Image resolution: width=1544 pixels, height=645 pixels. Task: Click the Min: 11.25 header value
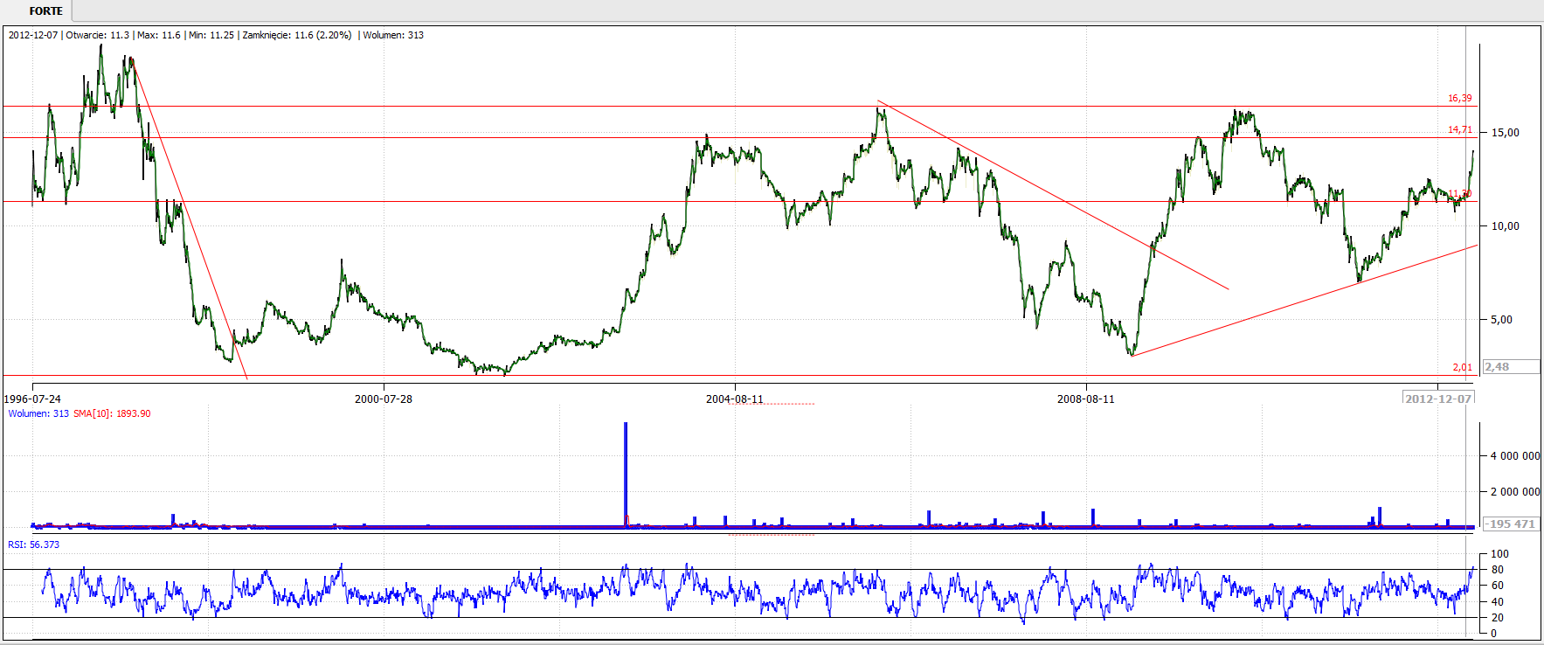pos(211,35)
